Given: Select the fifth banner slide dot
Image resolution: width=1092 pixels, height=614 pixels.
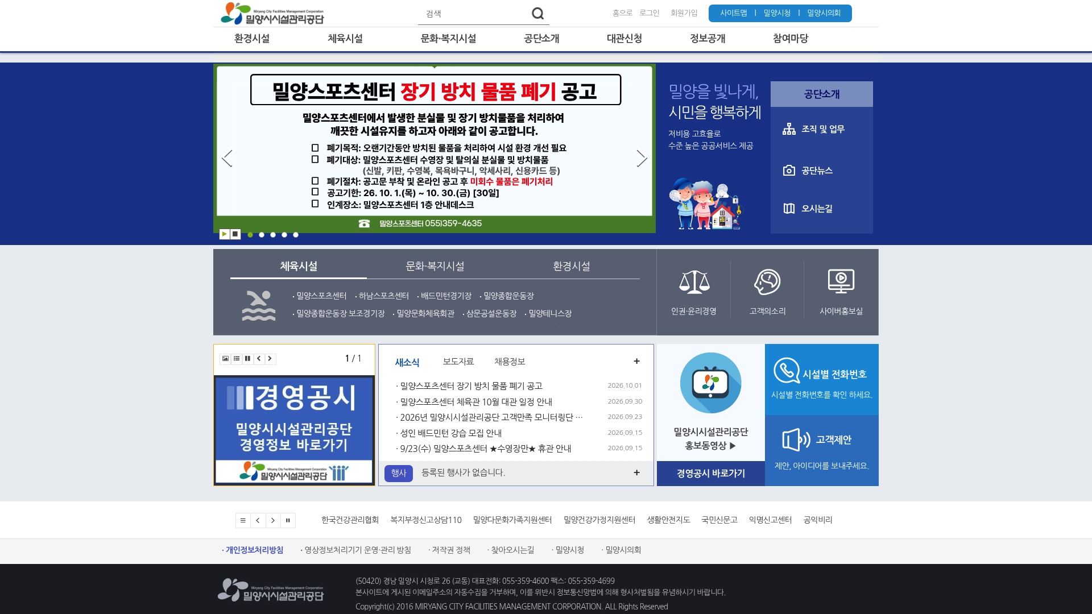Looking at the screenshot, I should pyautogui.click(x=296, y=235).
